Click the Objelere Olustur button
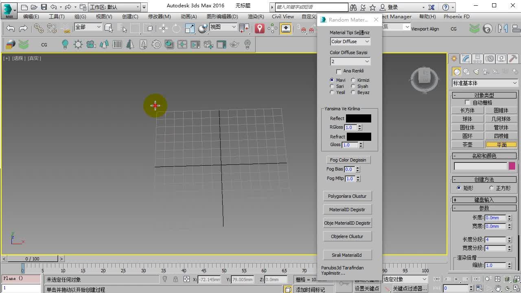 pyautogui.click(x=347, y=236)
